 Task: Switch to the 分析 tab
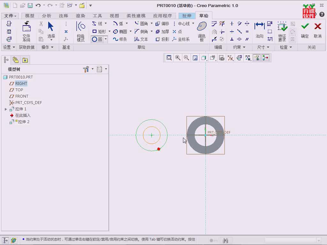click(46, 16)
